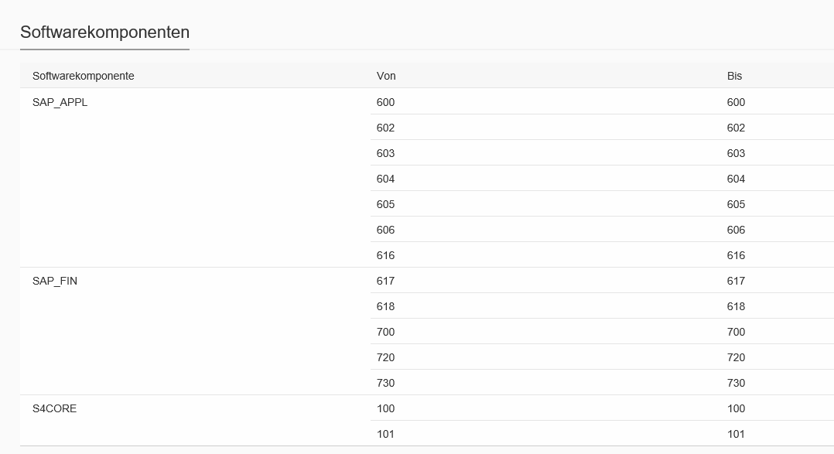
Task: Click the Bis value 602
Action: [736, 128]
